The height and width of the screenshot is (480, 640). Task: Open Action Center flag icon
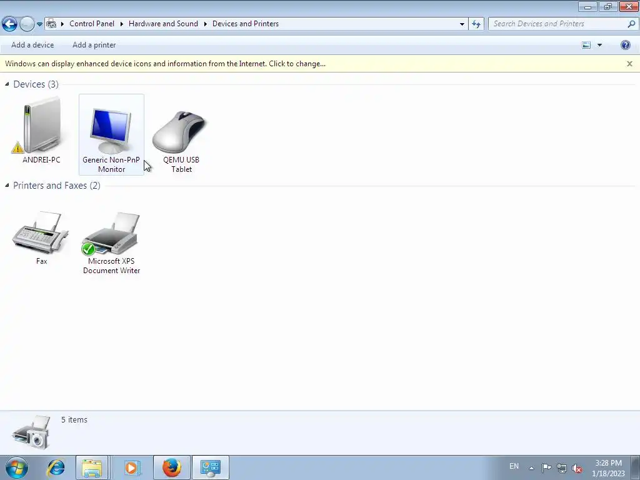pyautogui.click(x=546, y=467)
